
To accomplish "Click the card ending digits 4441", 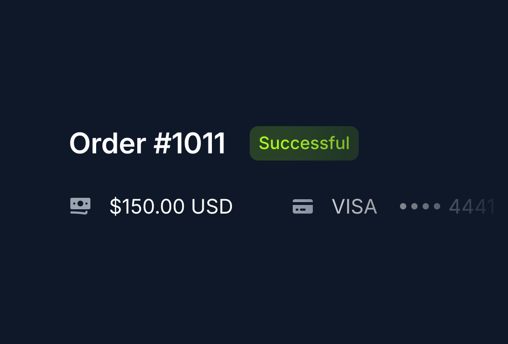I will coord(472,207).
